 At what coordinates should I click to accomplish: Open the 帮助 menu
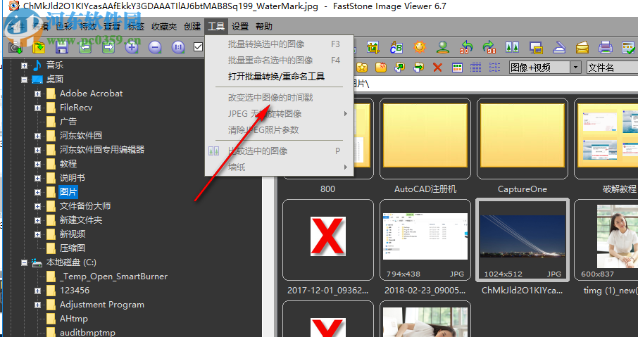pyautogui.click(x=263, y=27)
